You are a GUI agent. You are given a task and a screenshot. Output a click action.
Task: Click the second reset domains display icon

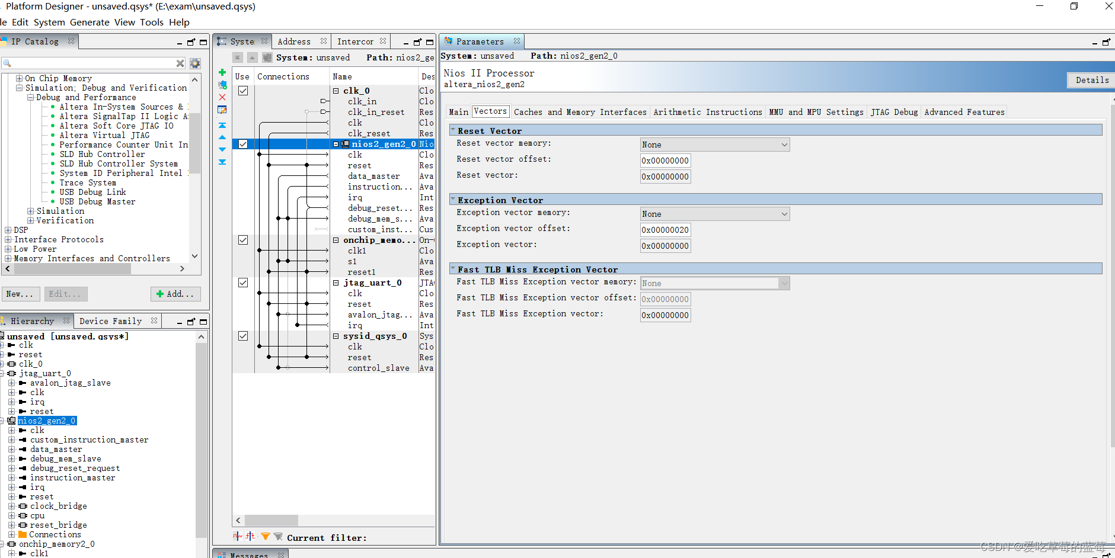click(x=250, y=537)
